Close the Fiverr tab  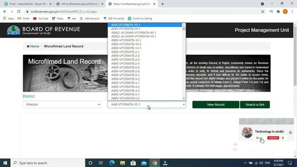pos(51,4)
